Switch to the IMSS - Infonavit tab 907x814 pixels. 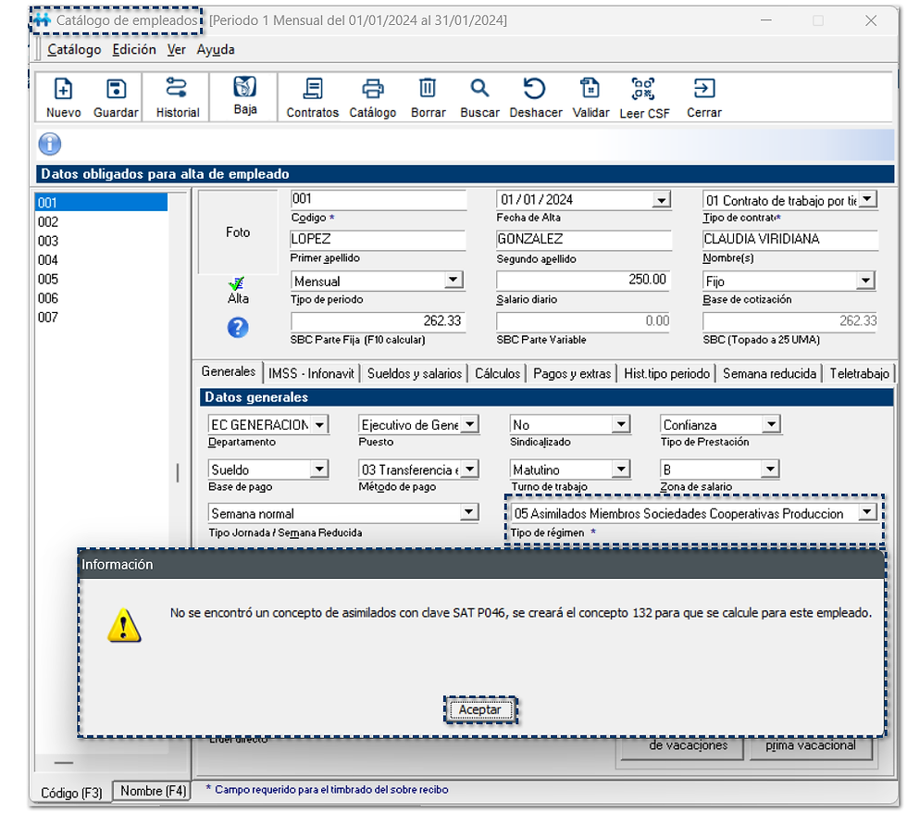tap(311, 373)
